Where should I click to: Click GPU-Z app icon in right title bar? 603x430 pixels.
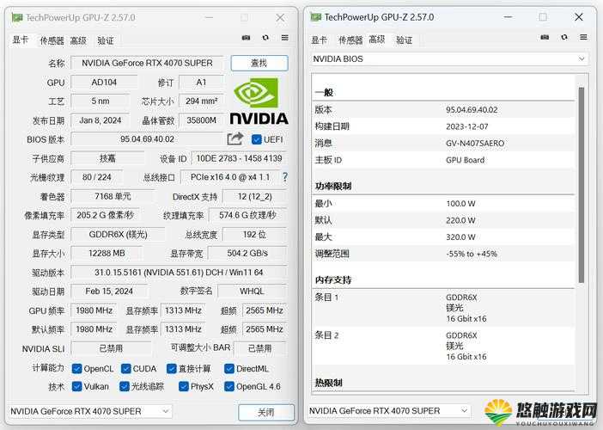coord(316,17)
